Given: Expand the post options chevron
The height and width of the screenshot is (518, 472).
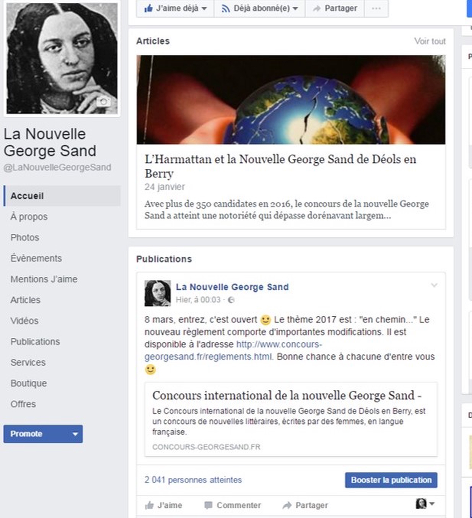Looking at the screenshot, I should [x=434, y=285].
